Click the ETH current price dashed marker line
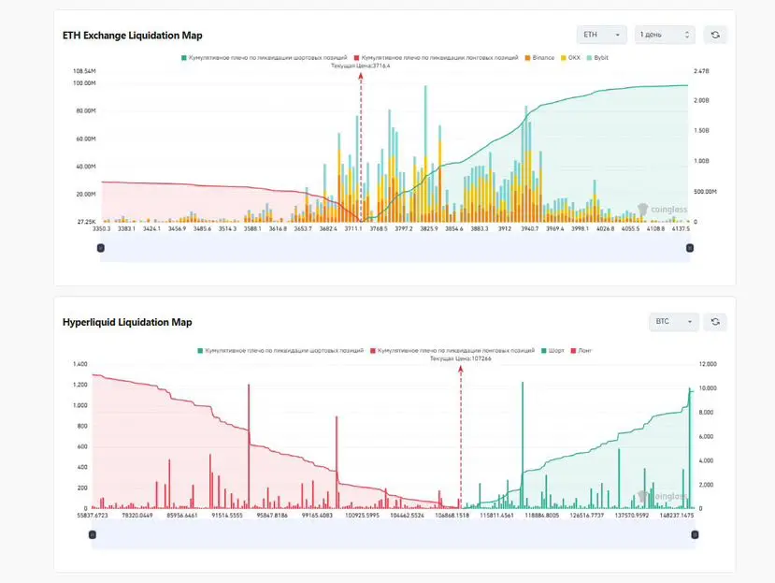This screenshot has width=775, height=583. coord(361,148)
